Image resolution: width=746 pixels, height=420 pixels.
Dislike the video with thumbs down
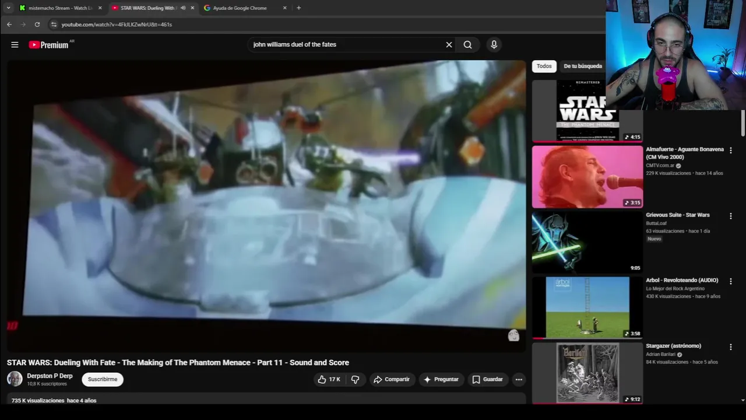355,379
